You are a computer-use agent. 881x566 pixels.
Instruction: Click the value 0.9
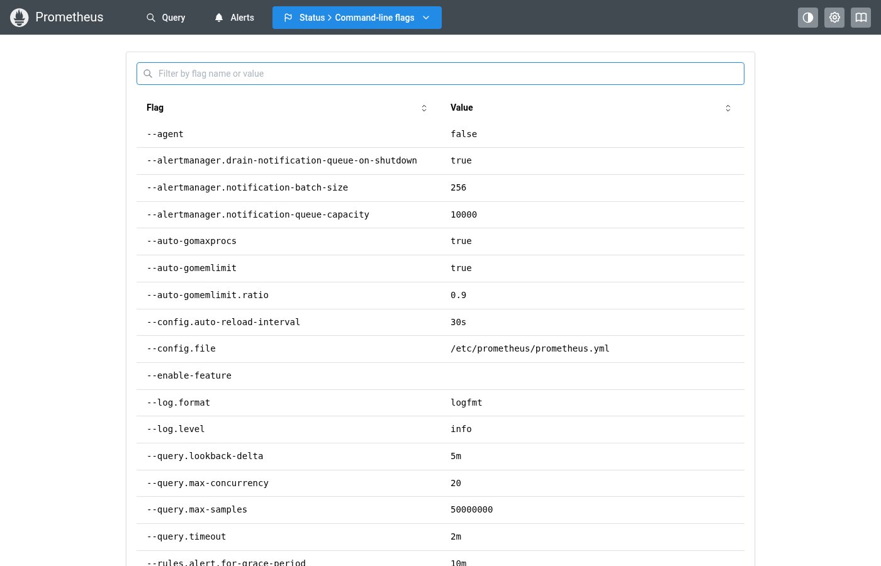pyautogui.click(x=458, y=295)
